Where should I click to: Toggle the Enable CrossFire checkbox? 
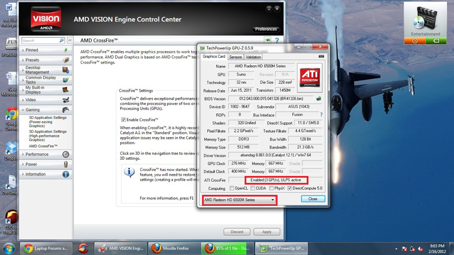pos(123,120)
